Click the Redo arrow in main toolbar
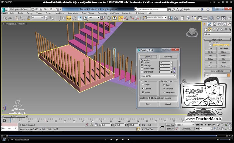The image size is (234, 143). tap(10, 18)
